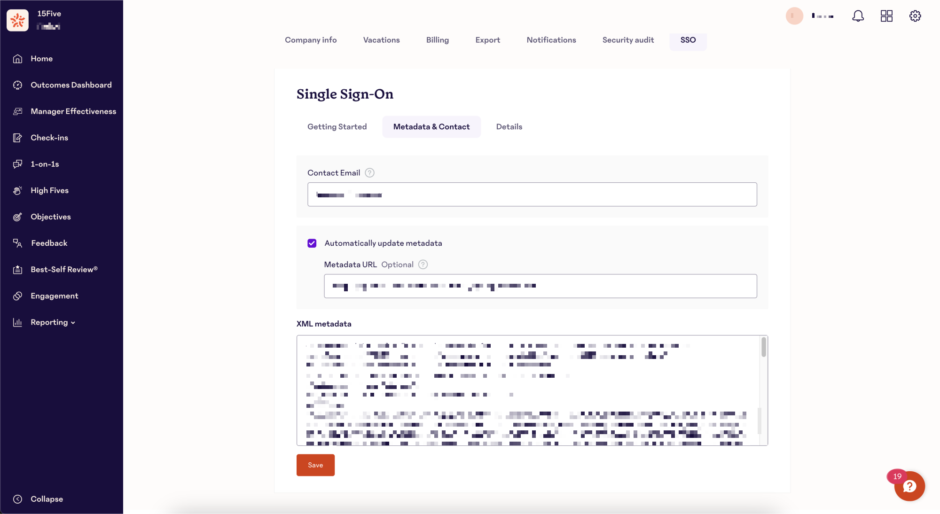Click the help icon next to Metadata URL
This screenshot has width=940, height=514.
pos(423,265)
